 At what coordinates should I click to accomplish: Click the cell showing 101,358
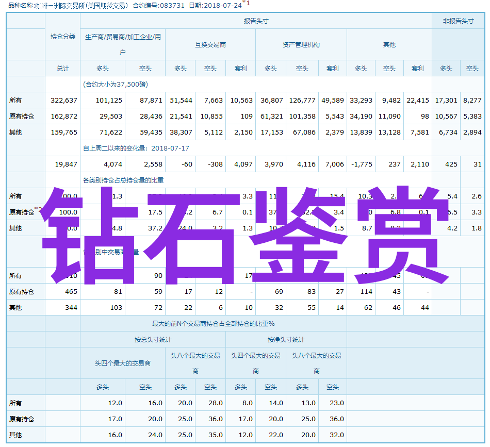[x=302, y=116]
